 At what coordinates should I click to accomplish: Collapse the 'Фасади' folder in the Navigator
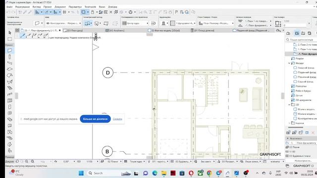coord(289,63)
